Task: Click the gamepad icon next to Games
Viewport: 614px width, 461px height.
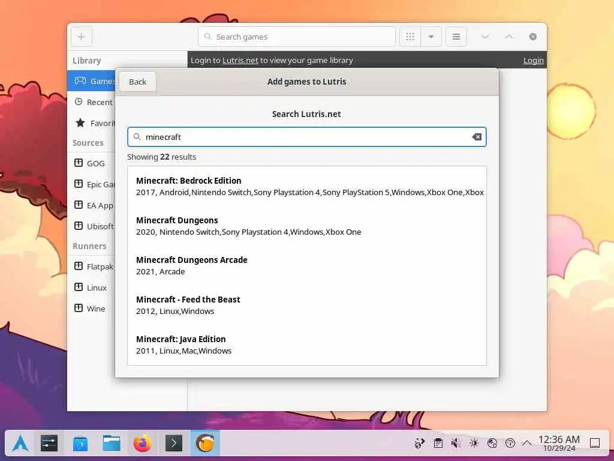Action: pos(80,81)
